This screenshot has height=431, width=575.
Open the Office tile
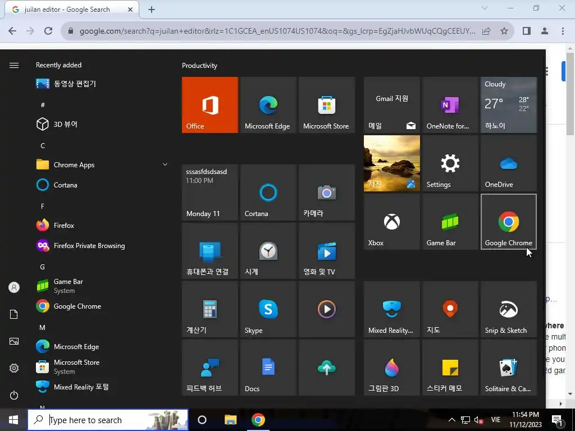tap(210, 105)
